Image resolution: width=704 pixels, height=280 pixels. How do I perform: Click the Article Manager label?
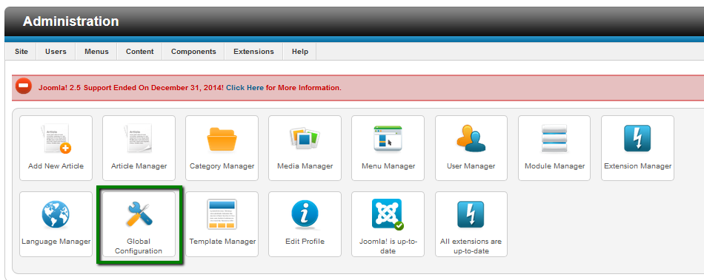(139, 166)
